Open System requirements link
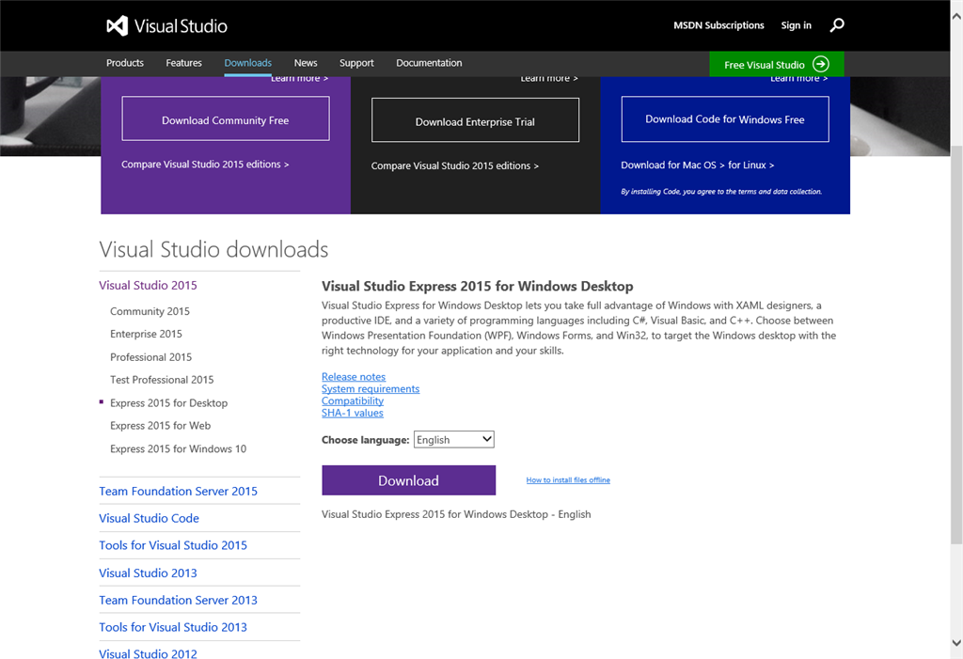 (x=371, y=389)
